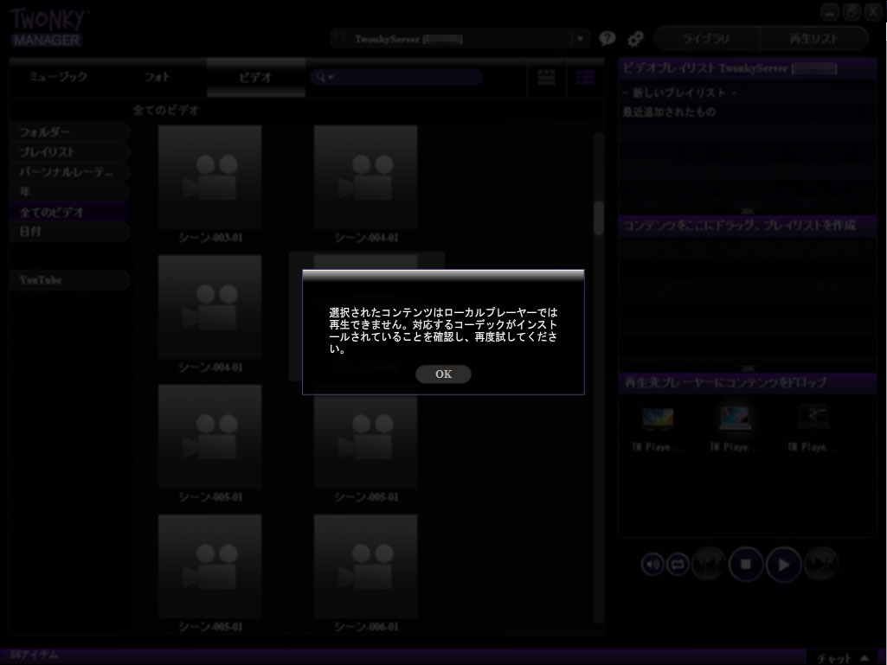Open the TwonkyServer selector dropdown

click(x=581, y=38)
